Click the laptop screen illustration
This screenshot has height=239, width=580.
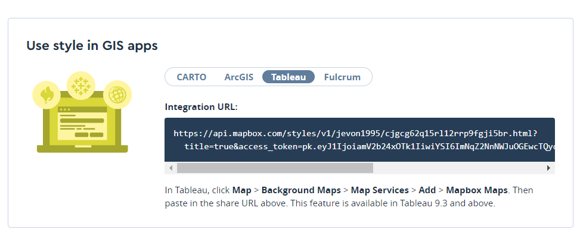81,124
